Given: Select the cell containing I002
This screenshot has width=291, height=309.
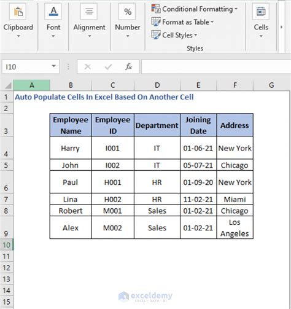Looking at the screenshot, I should pyautogui.click(x=113, y=165).
